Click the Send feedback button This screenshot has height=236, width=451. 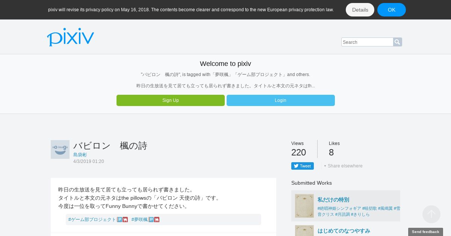[x=425, y=232]
